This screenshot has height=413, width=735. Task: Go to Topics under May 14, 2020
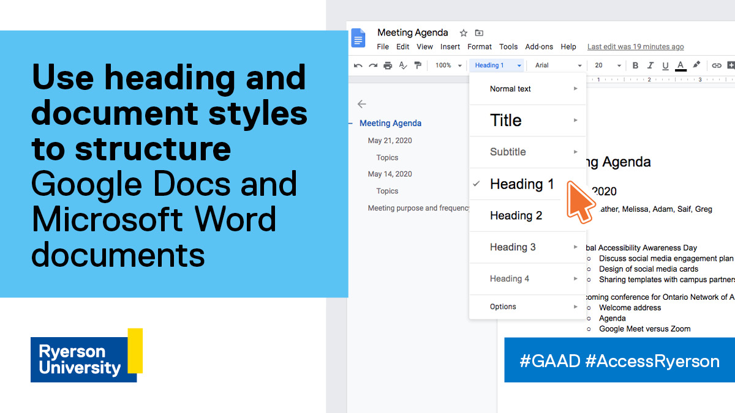click(387, 192)
